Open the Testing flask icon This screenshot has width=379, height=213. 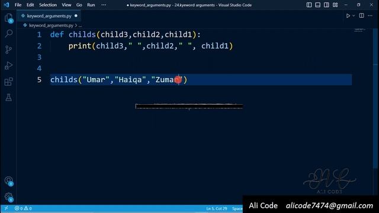pyautogui.click(x=8, y=98)
